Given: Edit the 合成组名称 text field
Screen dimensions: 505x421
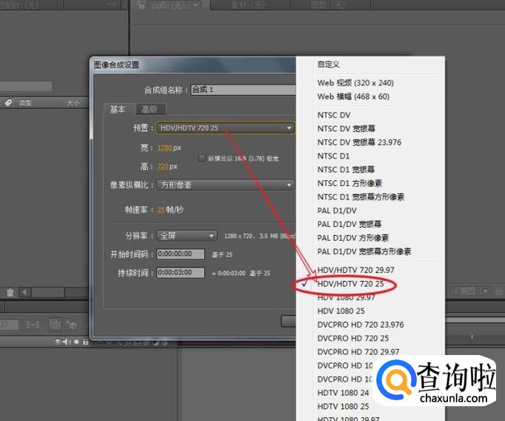Looking at the screenshot, I should [x=243, y=90].
